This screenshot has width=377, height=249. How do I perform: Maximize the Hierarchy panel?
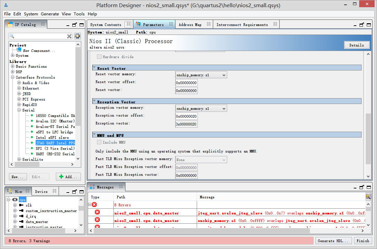[x=82, y=192]
